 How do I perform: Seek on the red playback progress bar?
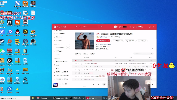[x=92, y=87]
